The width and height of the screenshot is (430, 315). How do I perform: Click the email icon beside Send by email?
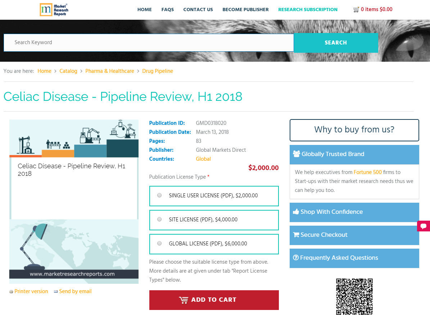(x=55, y=291)
